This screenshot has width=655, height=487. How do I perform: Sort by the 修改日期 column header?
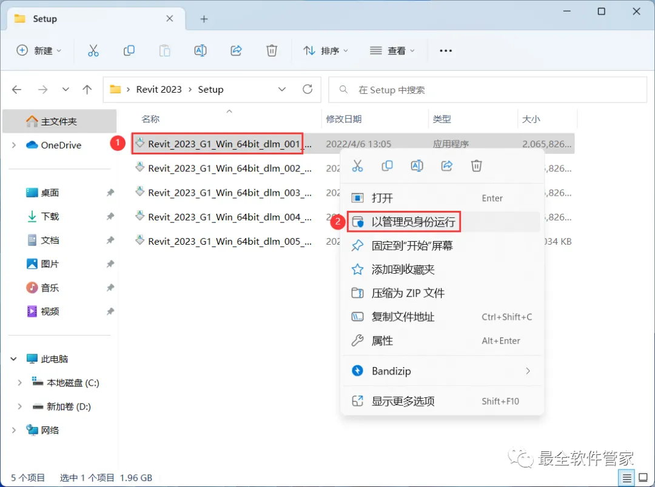pyautogui.click(x=343, y=119)
